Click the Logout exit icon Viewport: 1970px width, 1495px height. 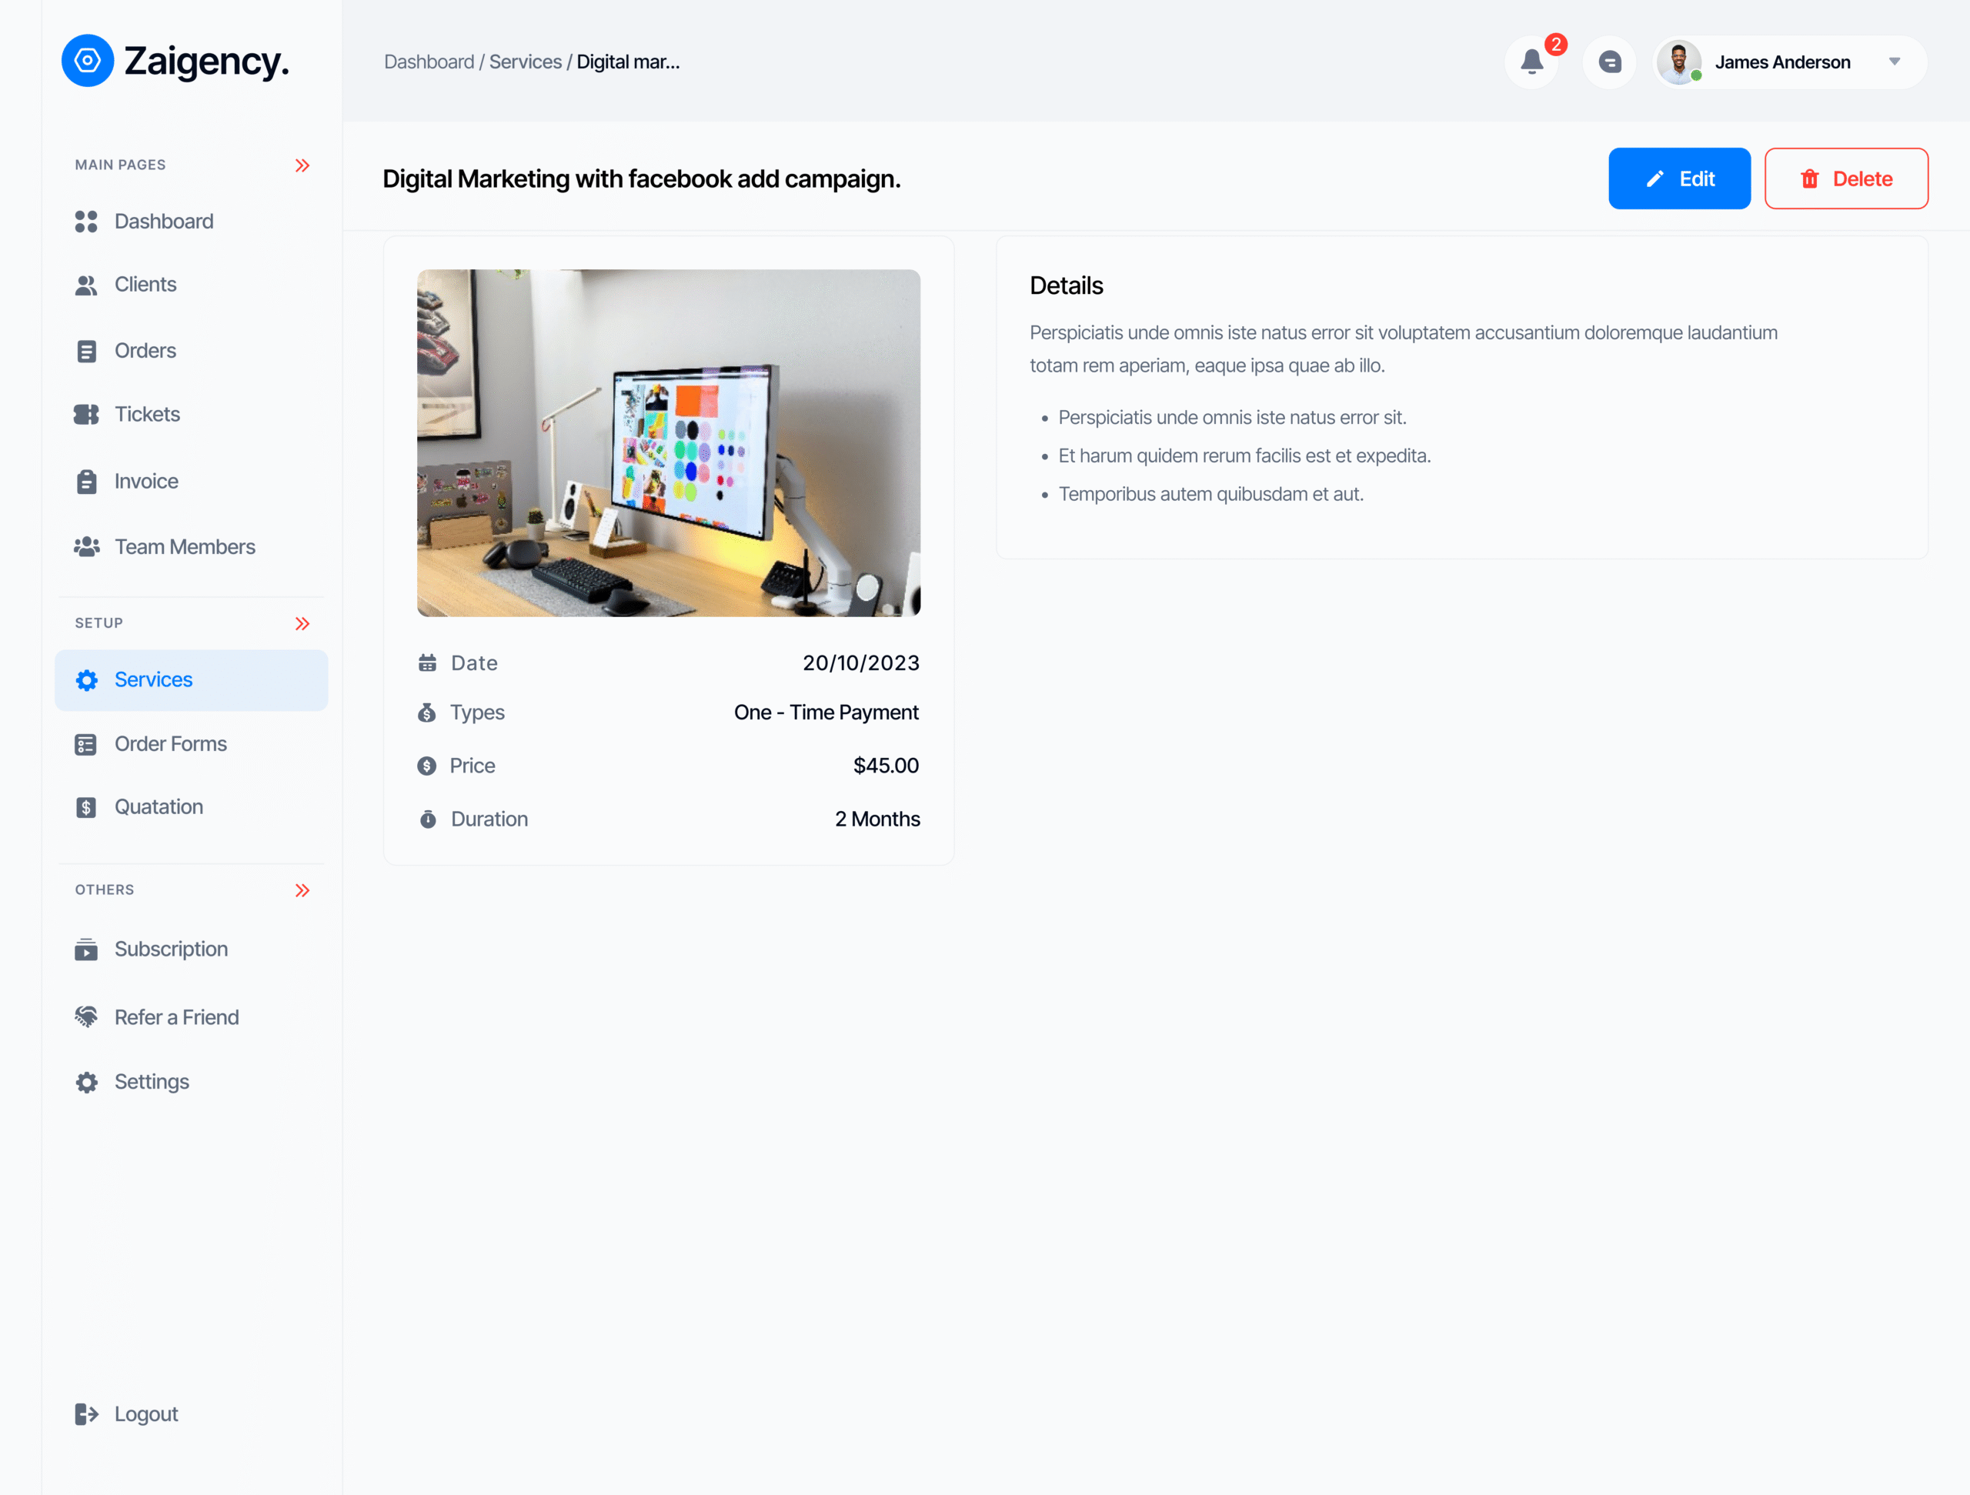86,1414
